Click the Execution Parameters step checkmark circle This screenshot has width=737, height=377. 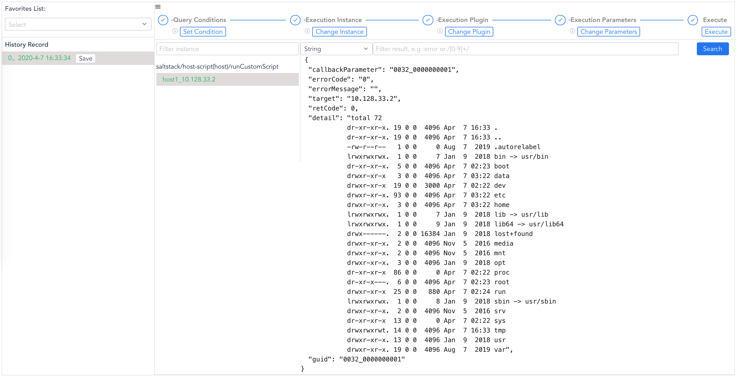(560, 20)
